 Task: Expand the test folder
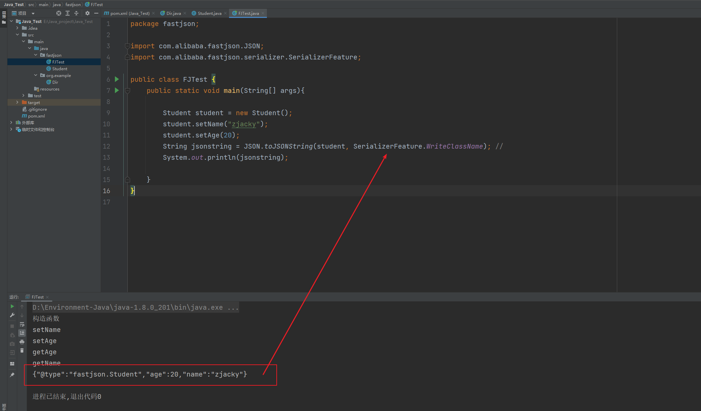[x=24, y=96]
